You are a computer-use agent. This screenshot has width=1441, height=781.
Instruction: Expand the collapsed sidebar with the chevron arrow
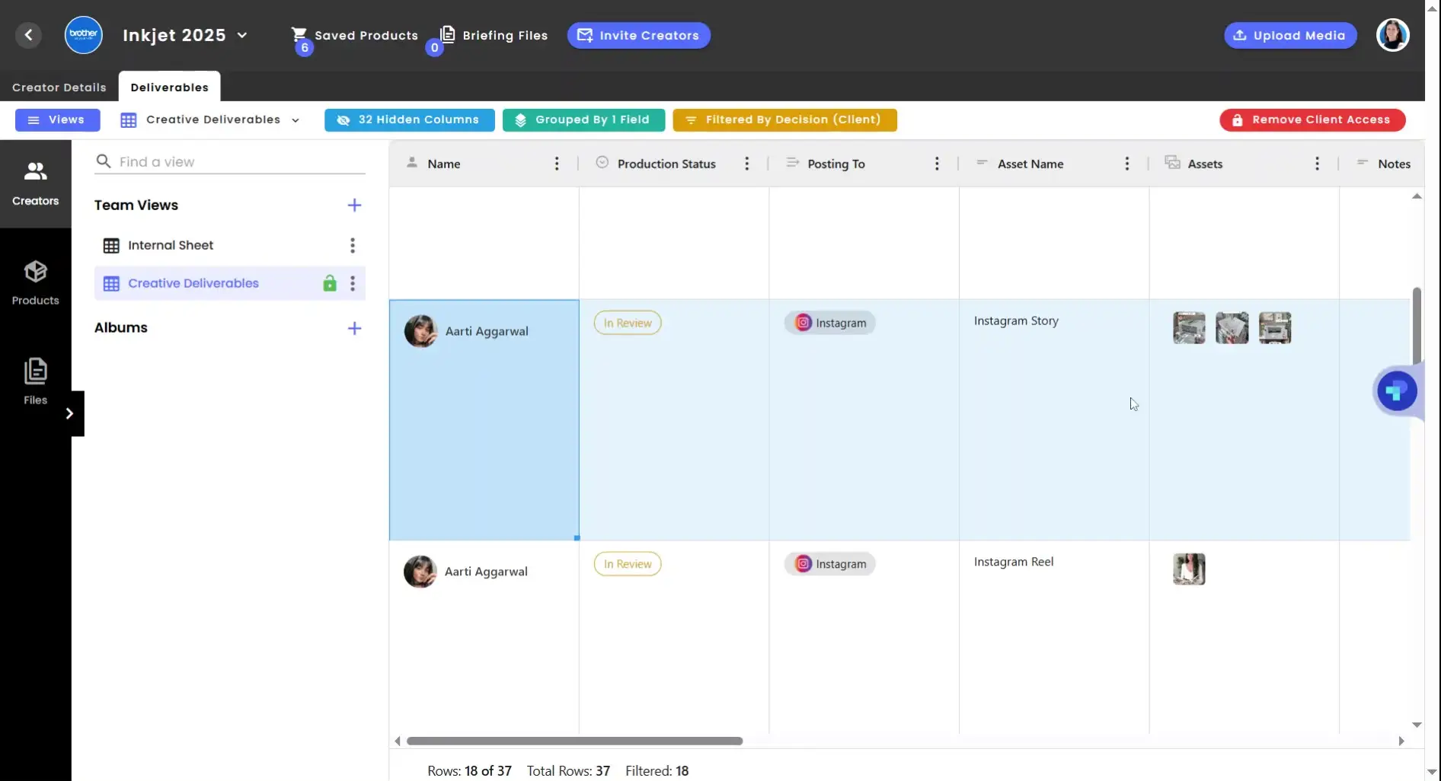pos(71,413)
